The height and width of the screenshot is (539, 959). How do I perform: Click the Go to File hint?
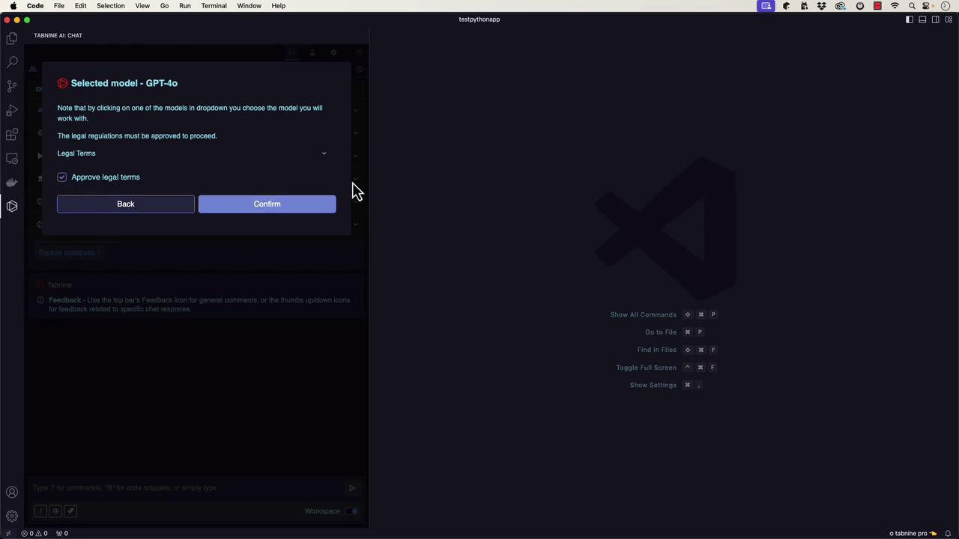click(x=661, y=332)
